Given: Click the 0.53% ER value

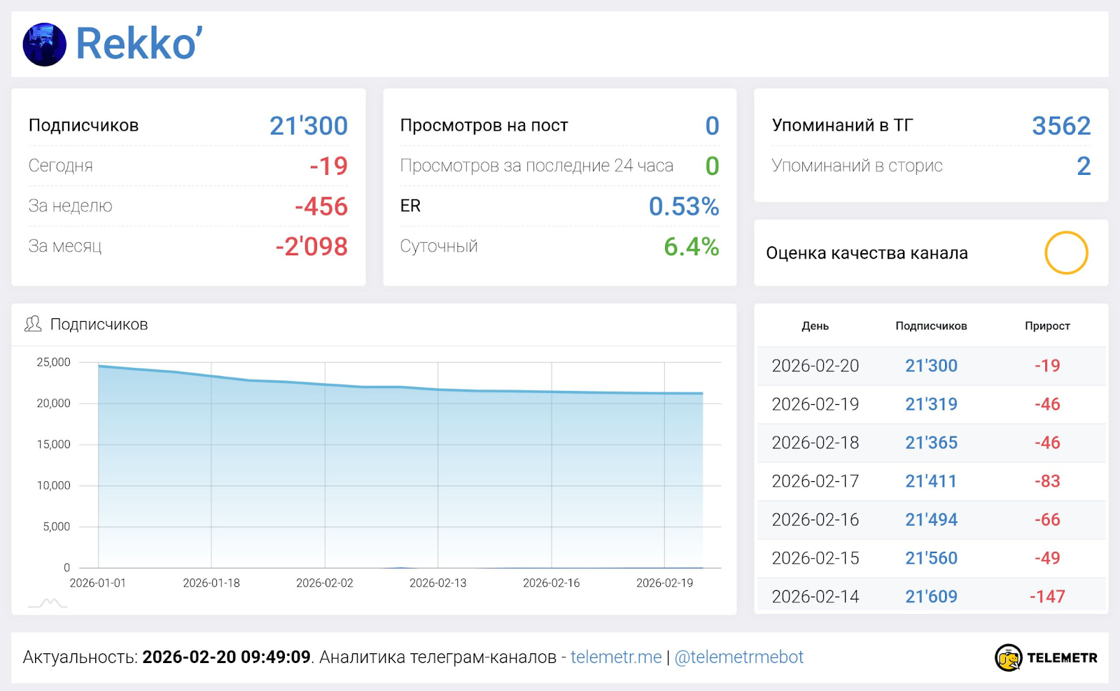Looking at the screenshot, I should click(x=684, y=206).
